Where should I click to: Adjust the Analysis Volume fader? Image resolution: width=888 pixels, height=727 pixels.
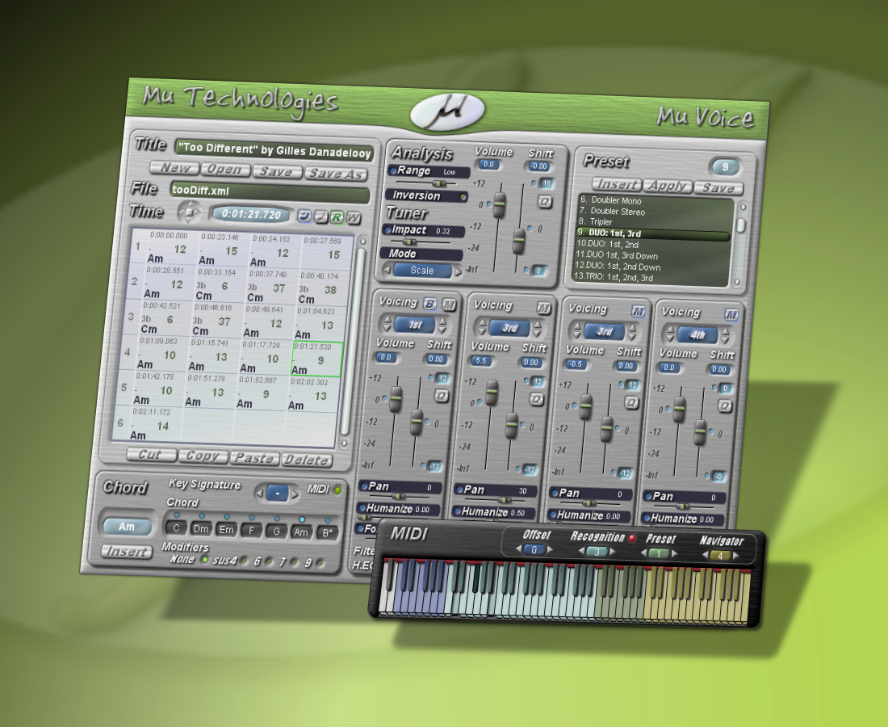click(x=499, y=205)
